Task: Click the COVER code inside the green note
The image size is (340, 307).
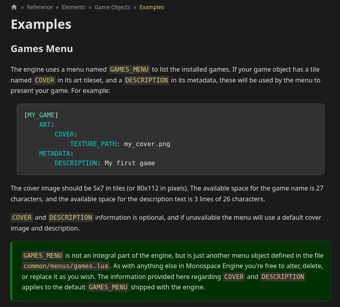Action: pos(234,277)
